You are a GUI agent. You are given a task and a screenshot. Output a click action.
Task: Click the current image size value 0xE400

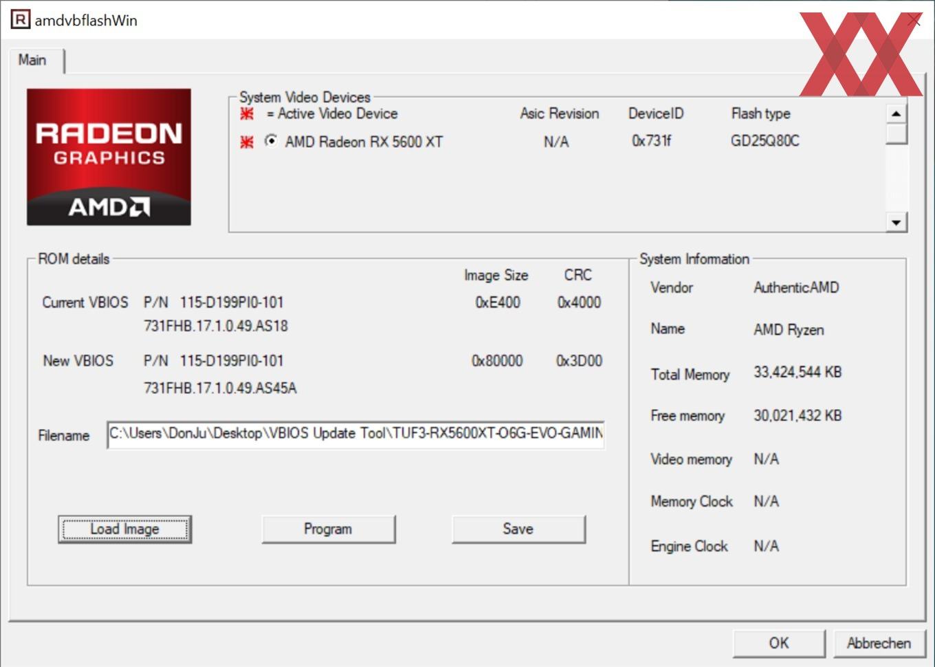[498, 303]
